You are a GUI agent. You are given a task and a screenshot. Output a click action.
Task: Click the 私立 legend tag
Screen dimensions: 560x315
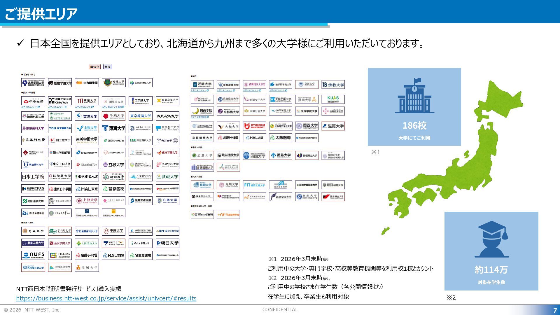pos(107,67)
